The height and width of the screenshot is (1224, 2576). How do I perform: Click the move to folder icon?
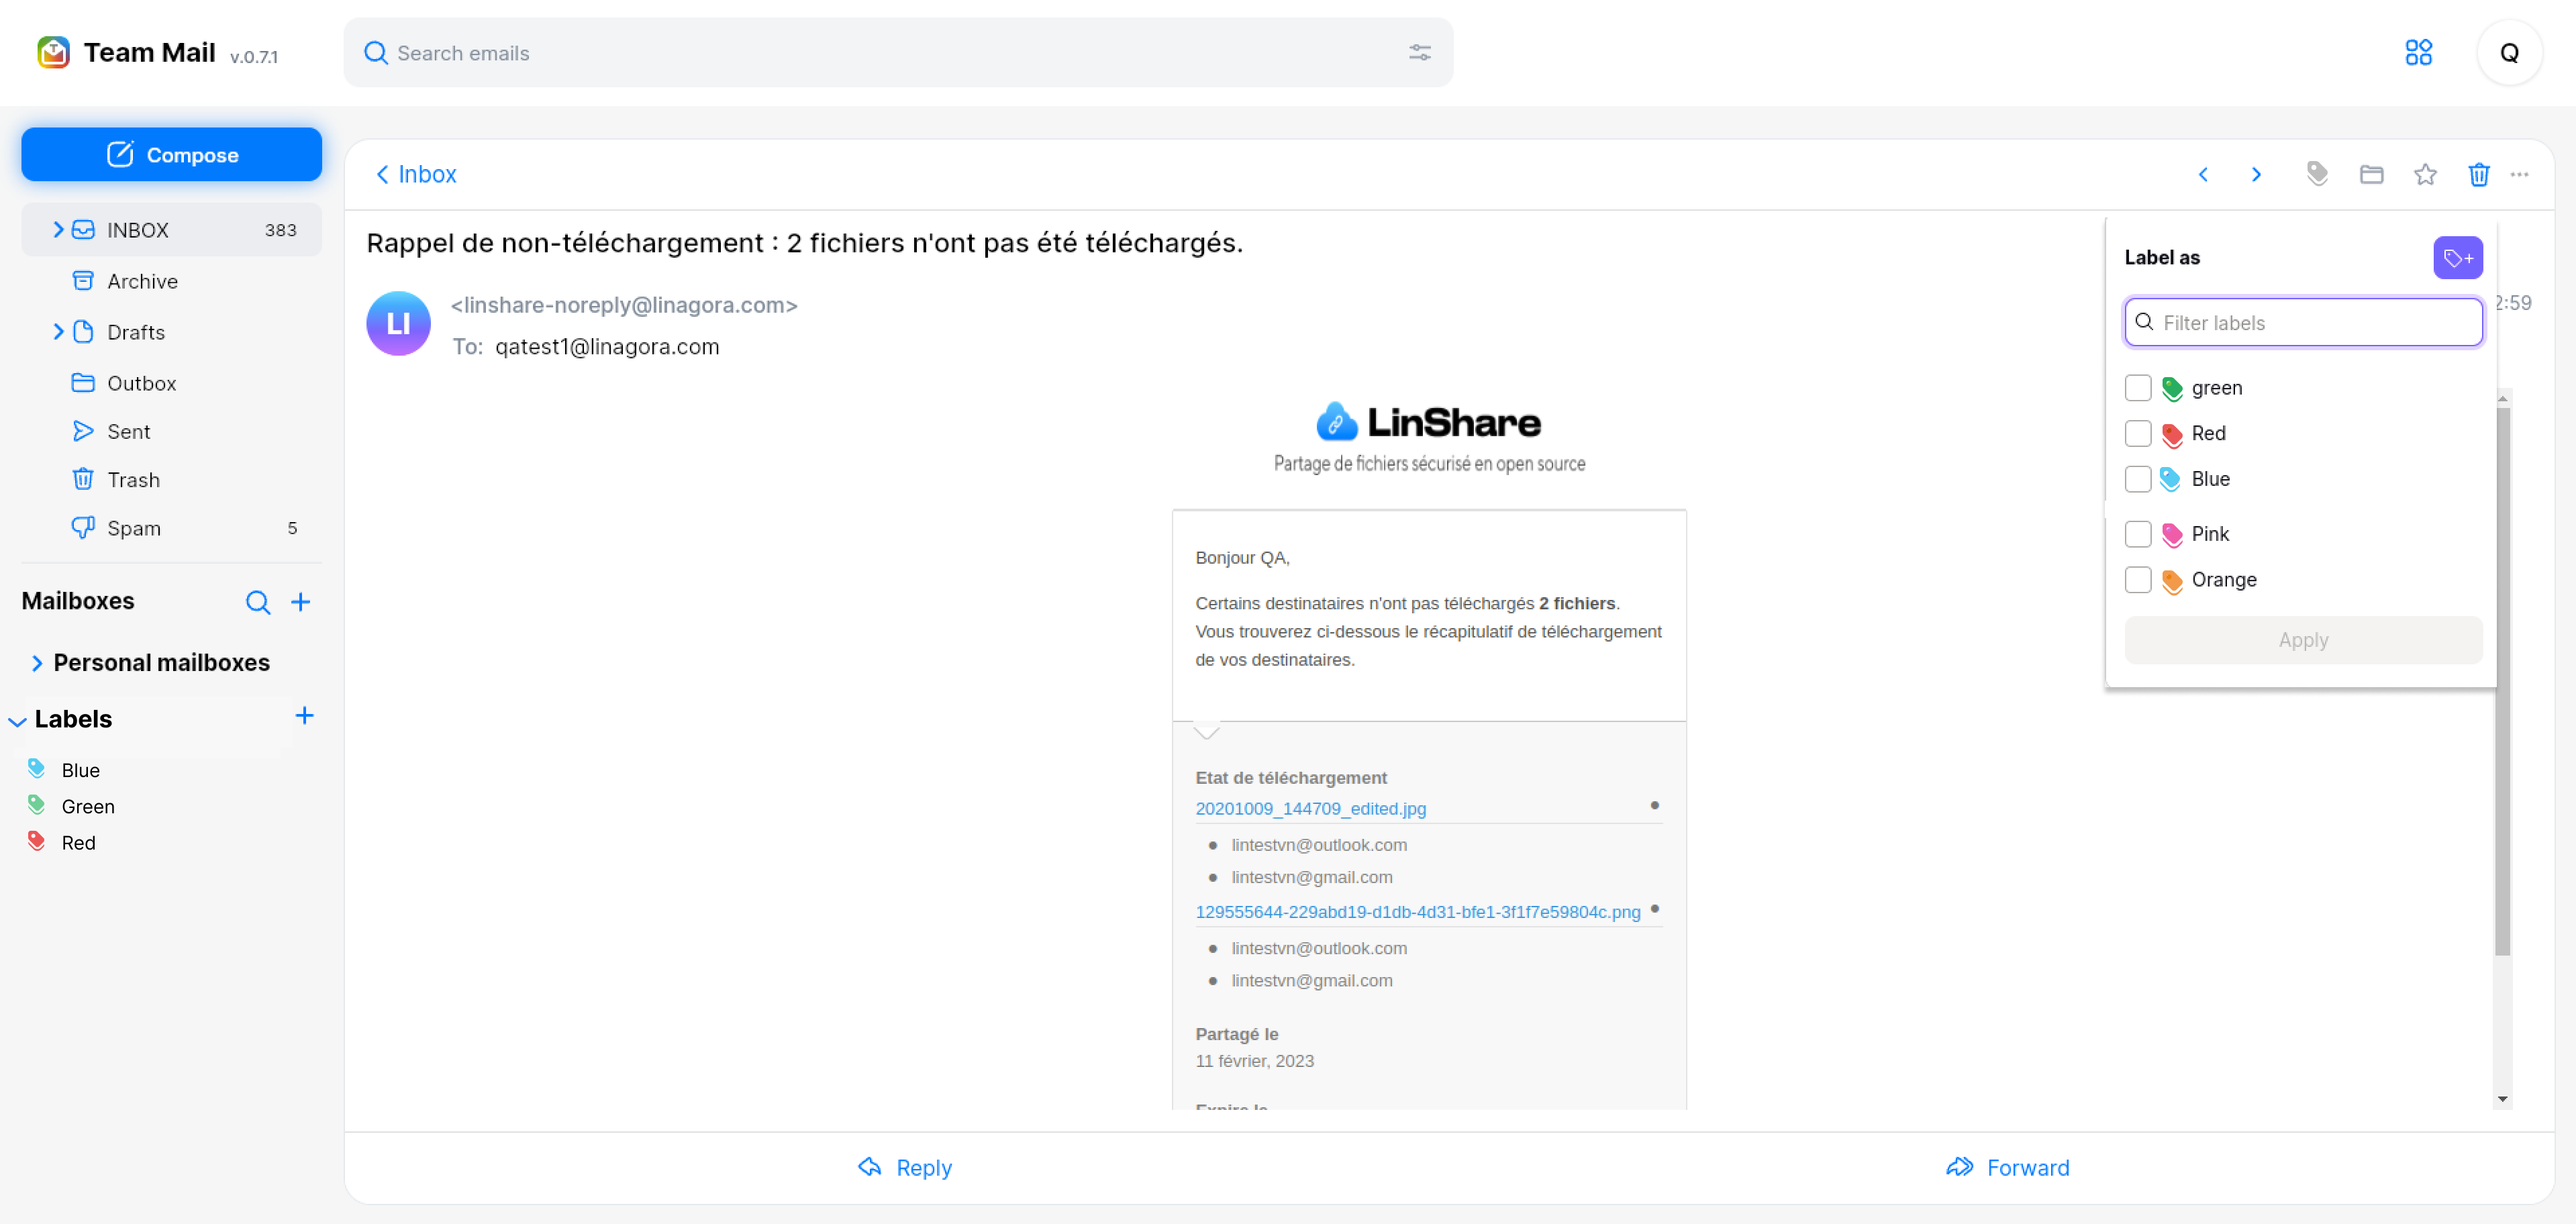pyautogui.click(x=2371, y=174)
